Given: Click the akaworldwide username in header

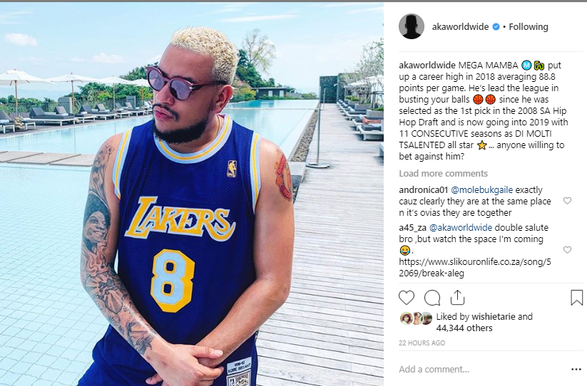Looking at the screenshot, I should 460,27.
